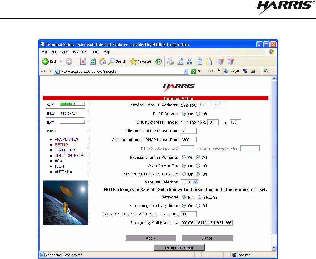The width and height of the screenshot is (316, 259).
Task: Click toolbar icon with small red X
Action: click(x=231, y=61)
